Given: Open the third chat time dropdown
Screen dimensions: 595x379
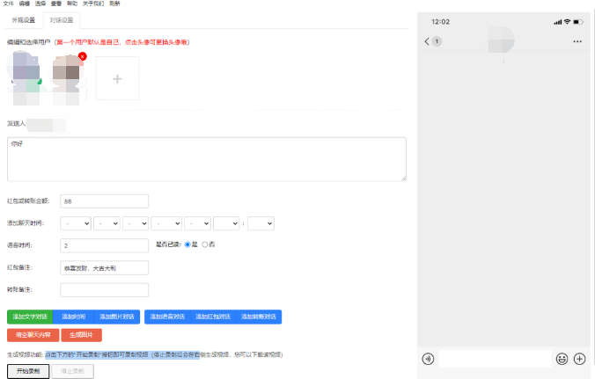Looking at the screenshot, I should (x=136, y=223).
